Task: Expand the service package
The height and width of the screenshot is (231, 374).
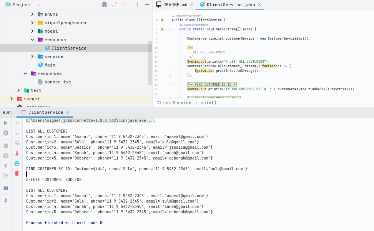Action: click(x=32, y=57)
